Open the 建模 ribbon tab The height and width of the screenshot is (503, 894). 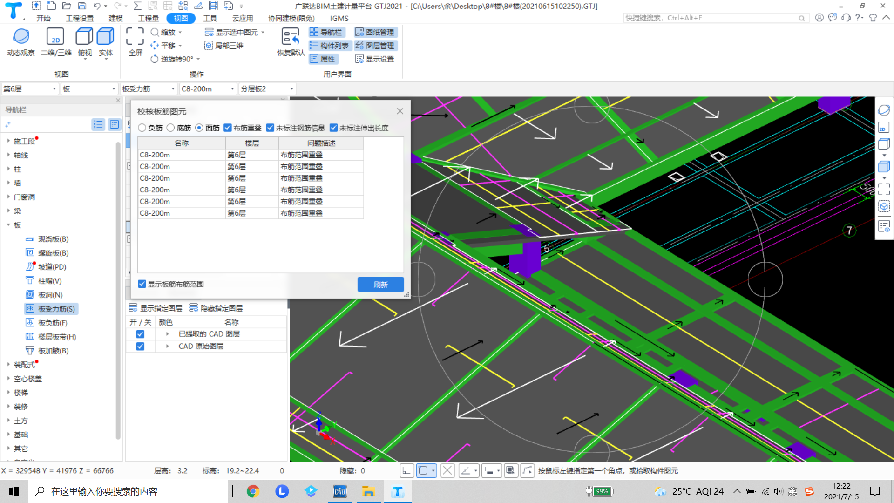pyautogui.click(x=115, y=18)
